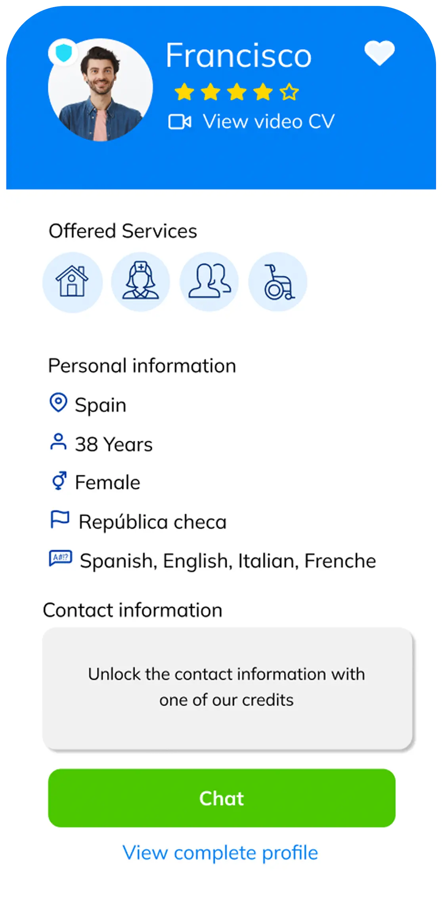The image size is (442, 904).
Task: Select the companionship people service icon
Action: click(209, 282)
